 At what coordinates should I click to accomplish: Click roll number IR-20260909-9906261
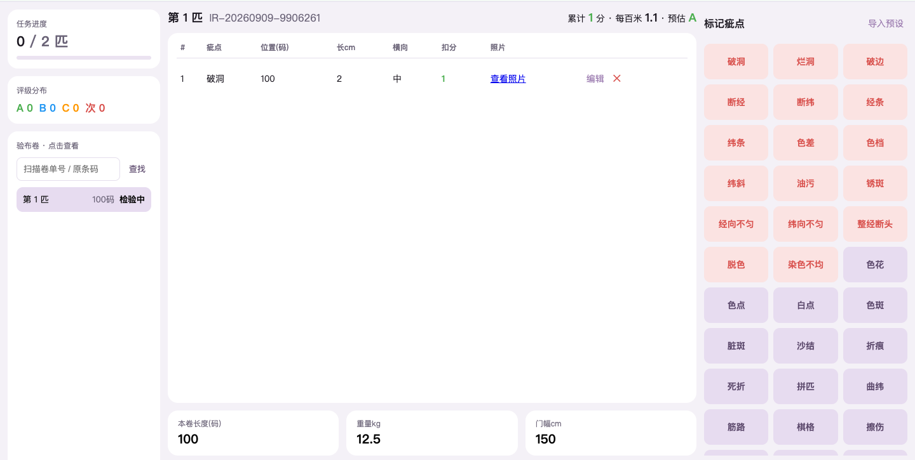tap(265, 18)
